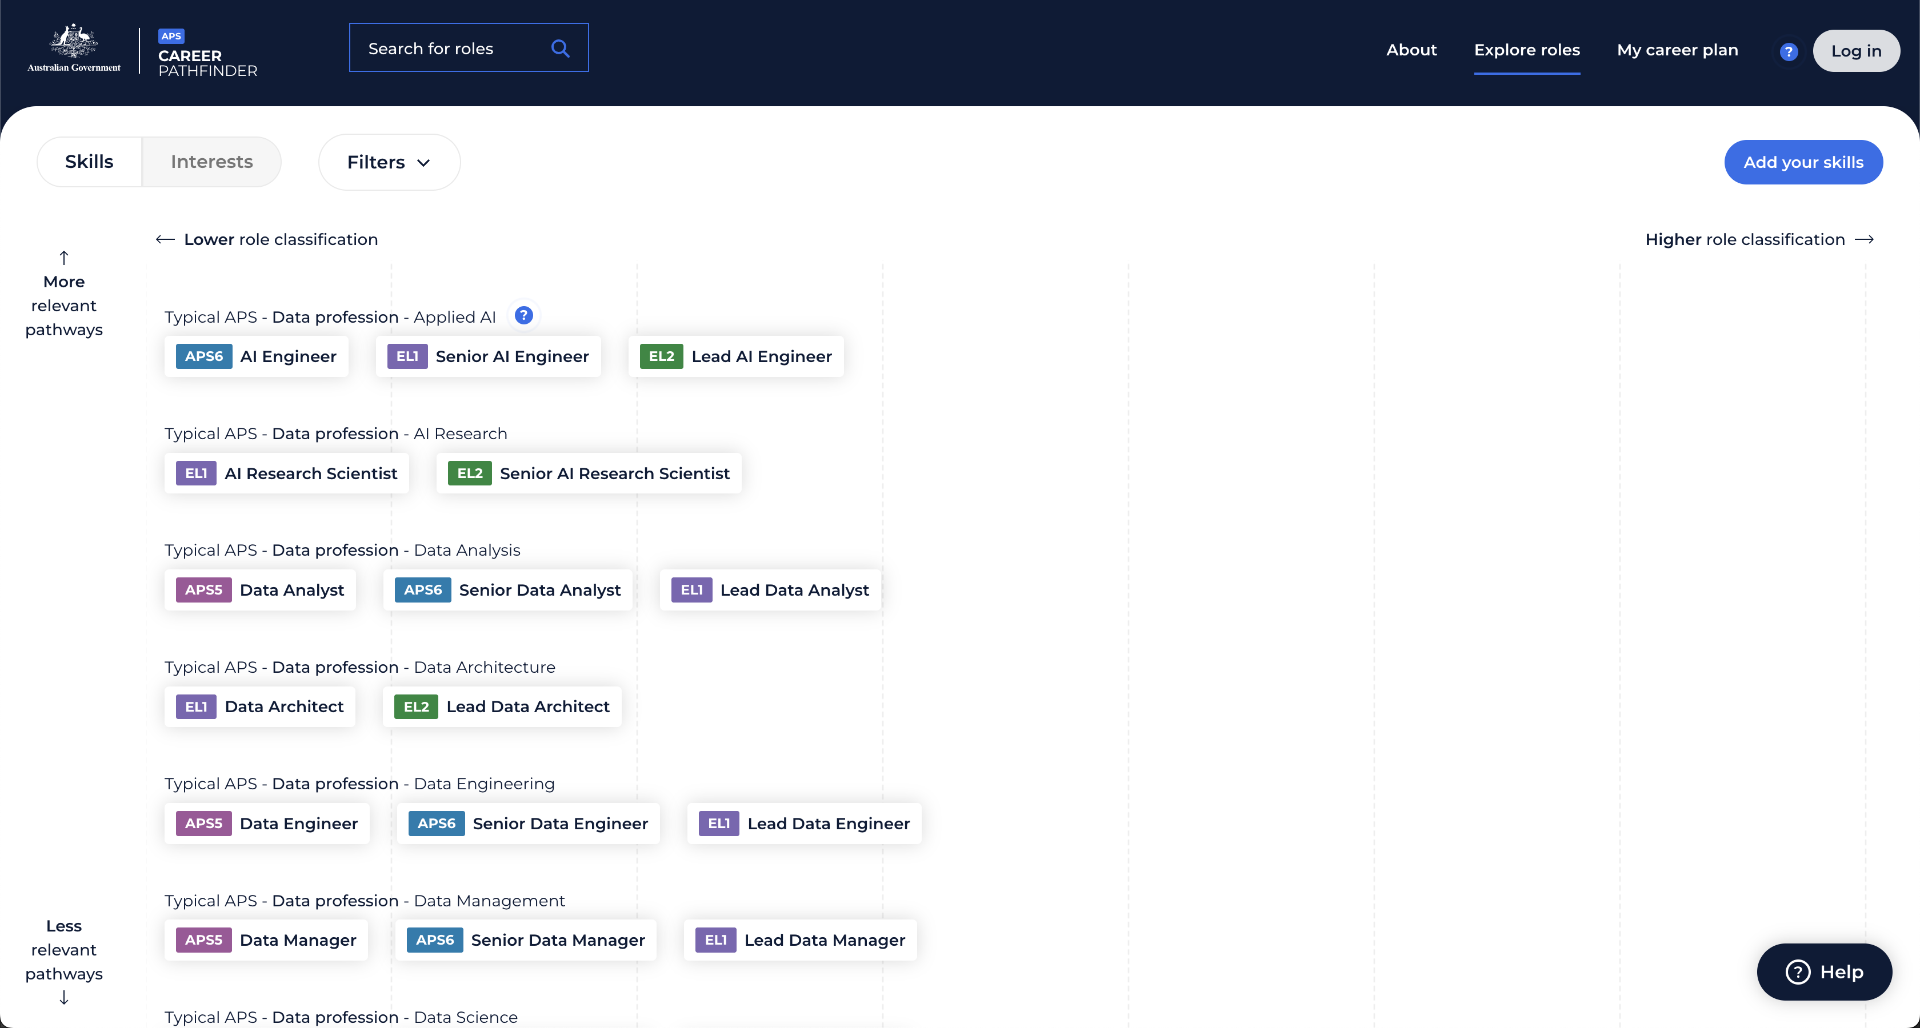
Task: Open the Lead AI Engineer role card
Action: click(x=735, y=357)
